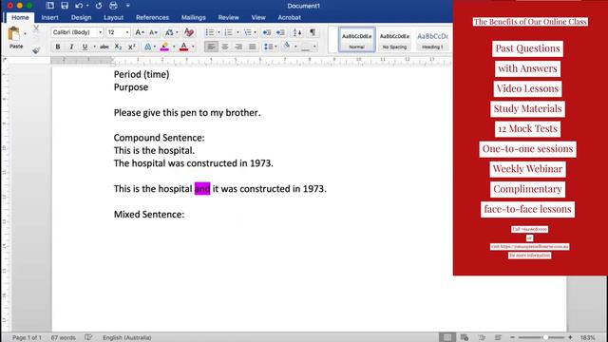This screenshot has width=608, height=342.
Task: Toggle strikethrough (abc) formatting
Action: coord(104,47)
